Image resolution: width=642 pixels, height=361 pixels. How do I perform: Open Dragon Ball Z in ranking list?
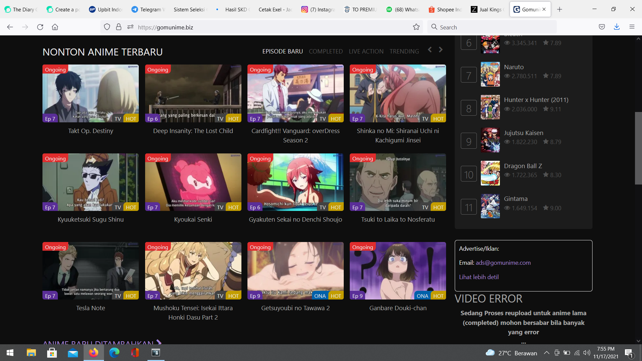coord(523,166)
